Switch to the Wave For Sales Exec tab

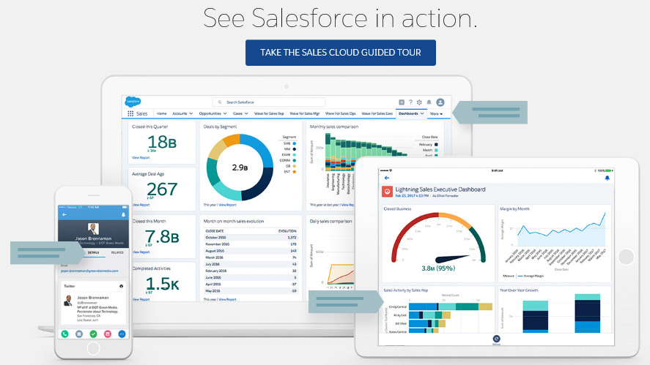(377, 113)
